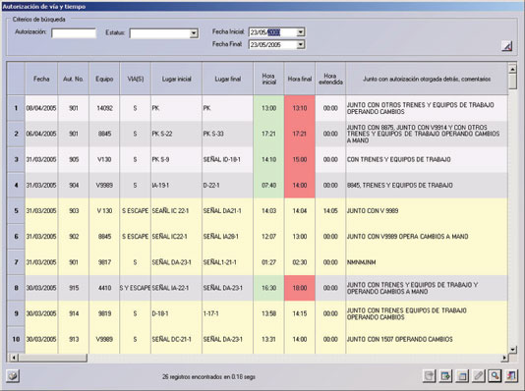Viewport: 525px width, 391px height.
Task: Click the red Hora final cell 18:00
Action: (300, 288)
